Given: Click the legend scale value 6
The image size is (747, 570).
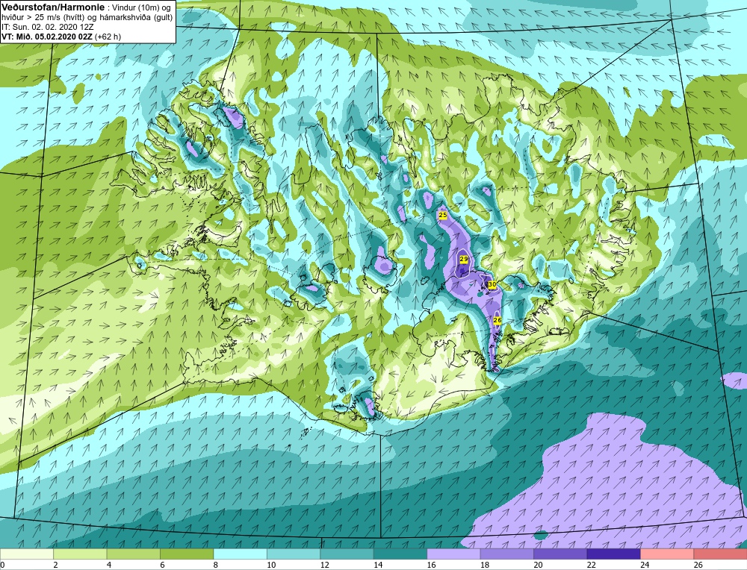Looking at the screenshot, I should pos(162,565).
